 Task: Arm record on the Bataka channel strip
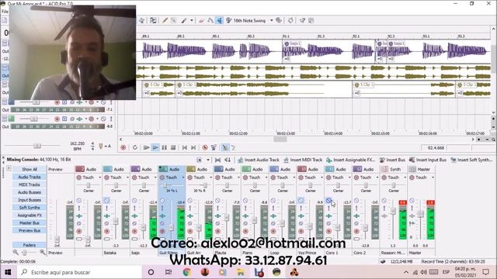(107, 231)
